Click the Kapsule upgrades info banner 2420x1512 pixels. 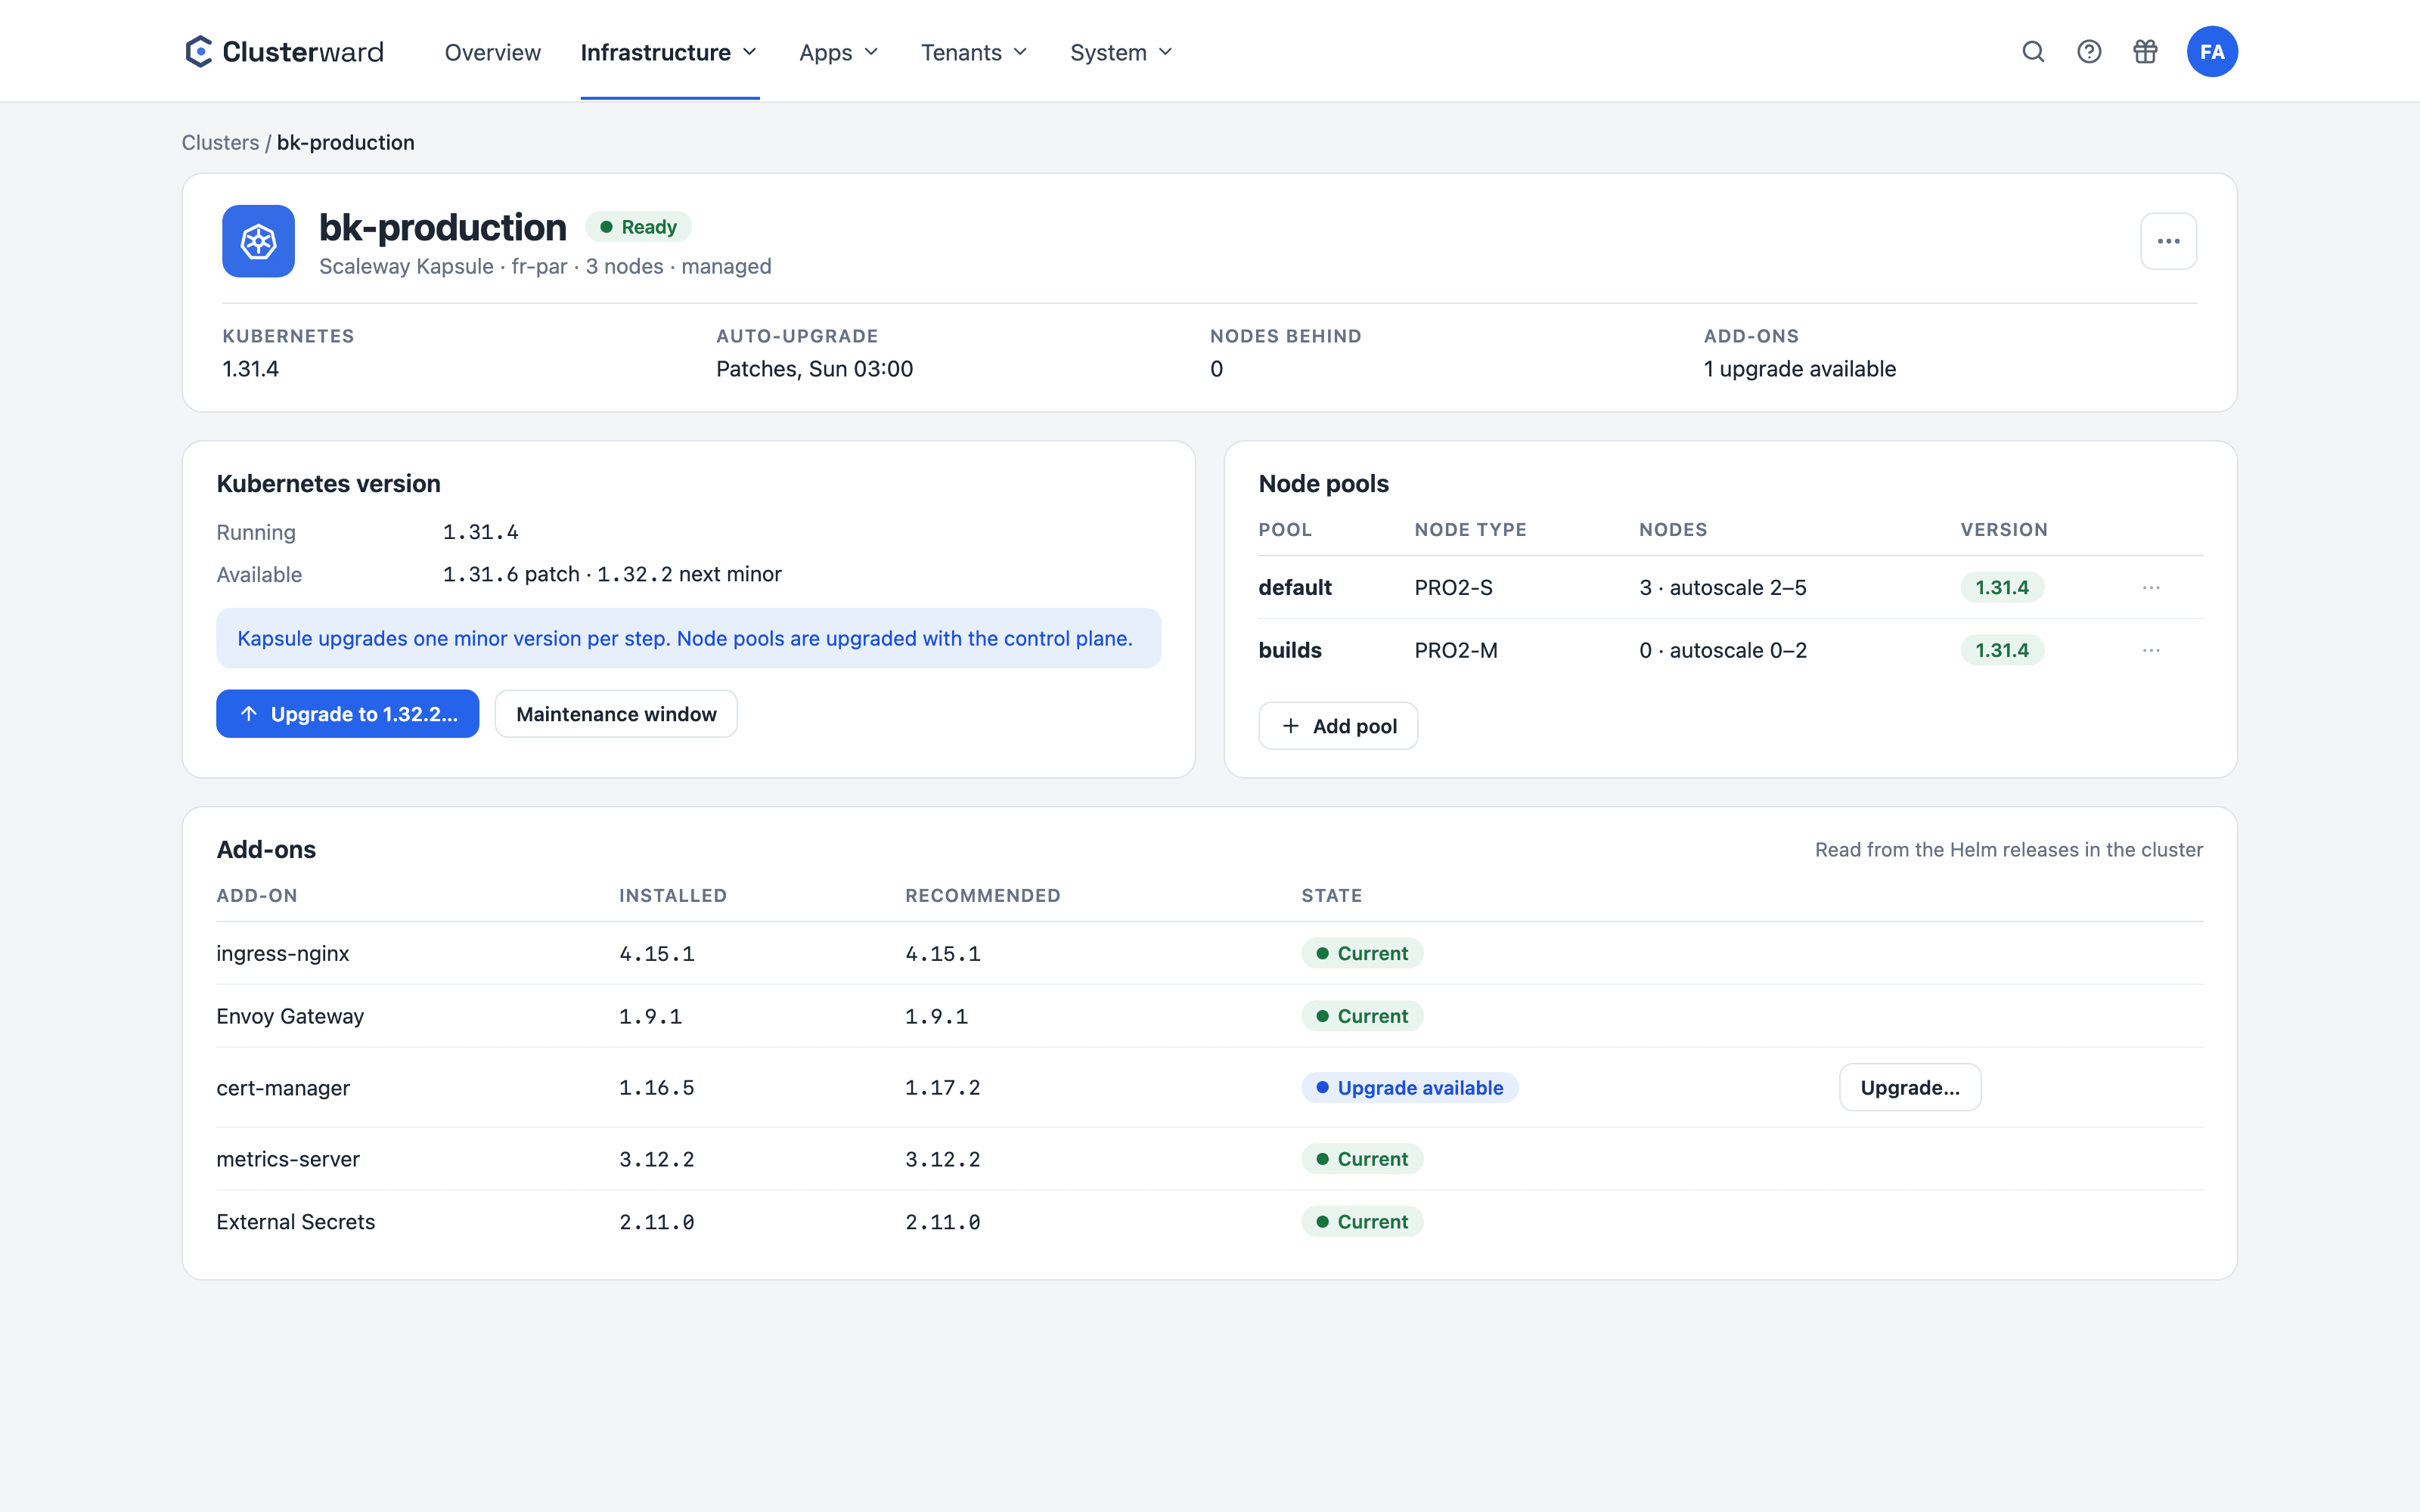tap(688, 638)
